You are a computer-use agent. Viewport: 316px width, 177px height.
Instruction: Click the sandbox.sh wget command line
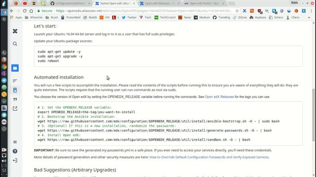(144, 140)
